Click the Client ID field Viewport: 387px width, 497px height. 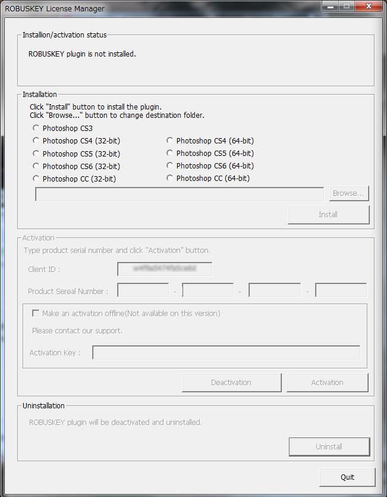[x=165, y=269]
